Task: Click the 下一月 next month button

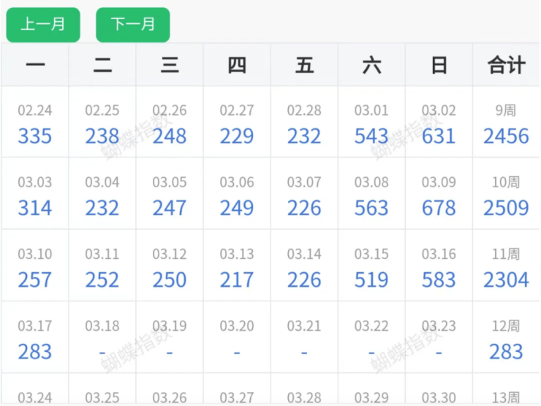Action: click(132, 24)
